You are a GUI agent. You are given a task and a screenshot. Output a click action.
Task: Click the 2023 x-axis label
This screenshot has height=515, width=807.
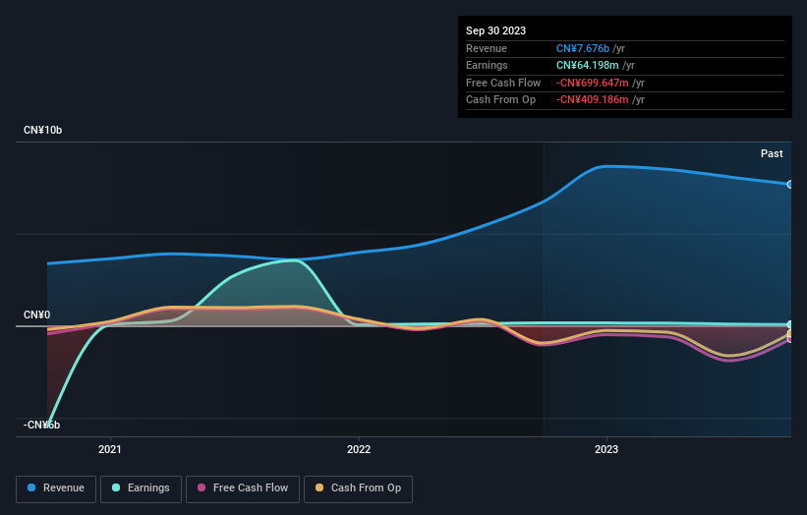606,450
